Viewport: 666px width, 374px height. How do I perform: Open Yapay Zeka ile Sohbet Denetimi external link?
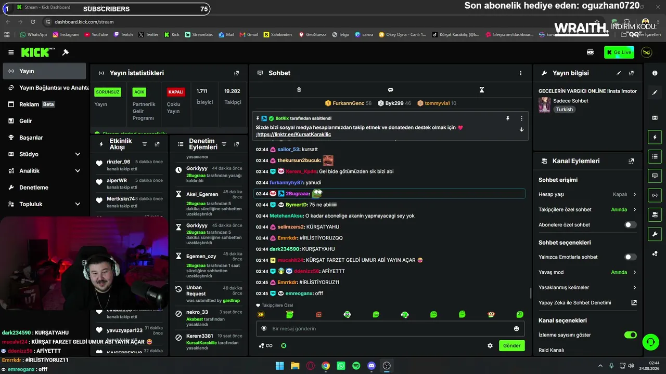point(634,302)
